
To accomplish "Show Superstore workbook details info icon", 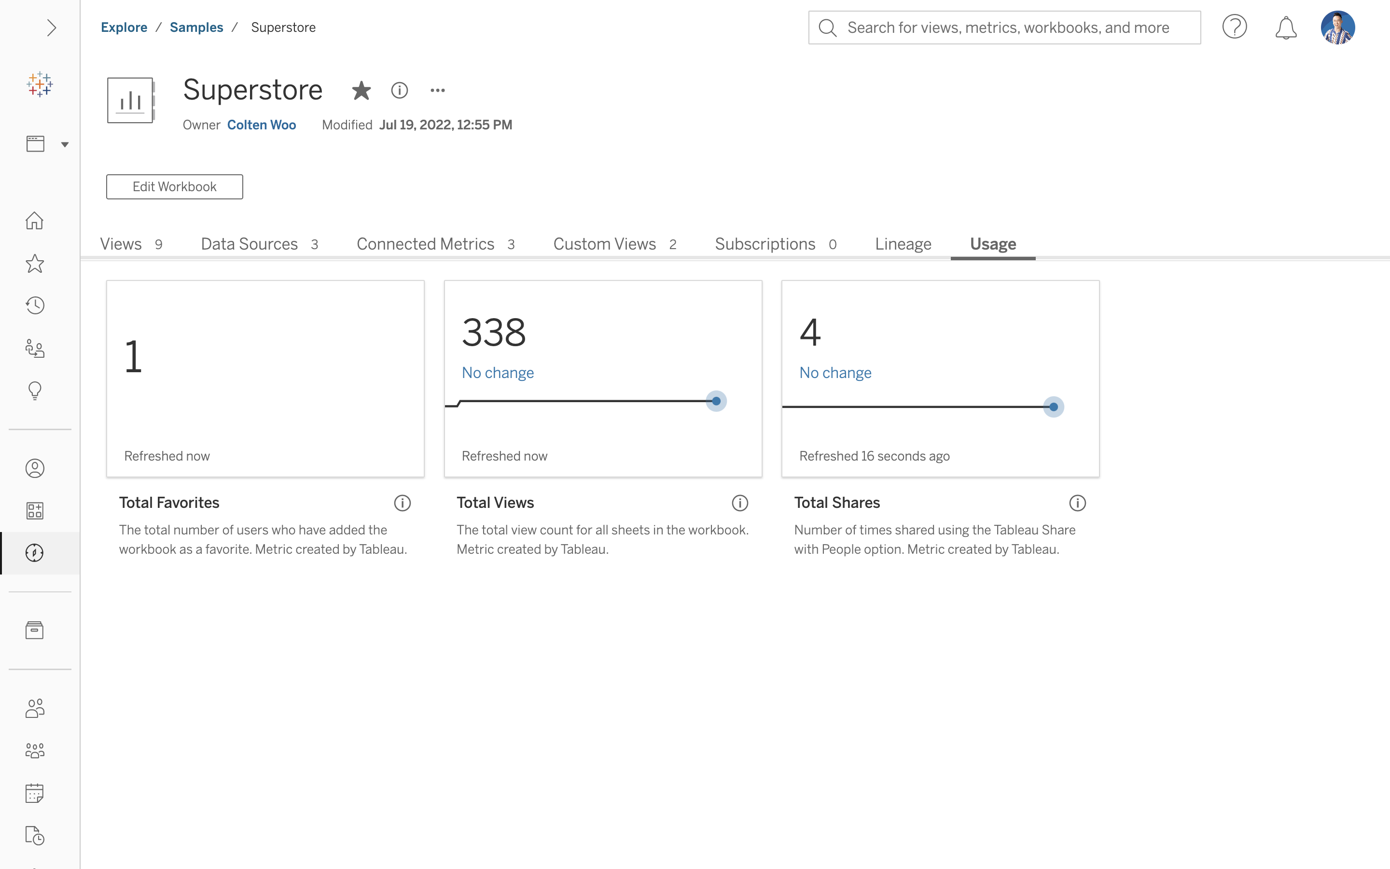I will pos(399,90).
